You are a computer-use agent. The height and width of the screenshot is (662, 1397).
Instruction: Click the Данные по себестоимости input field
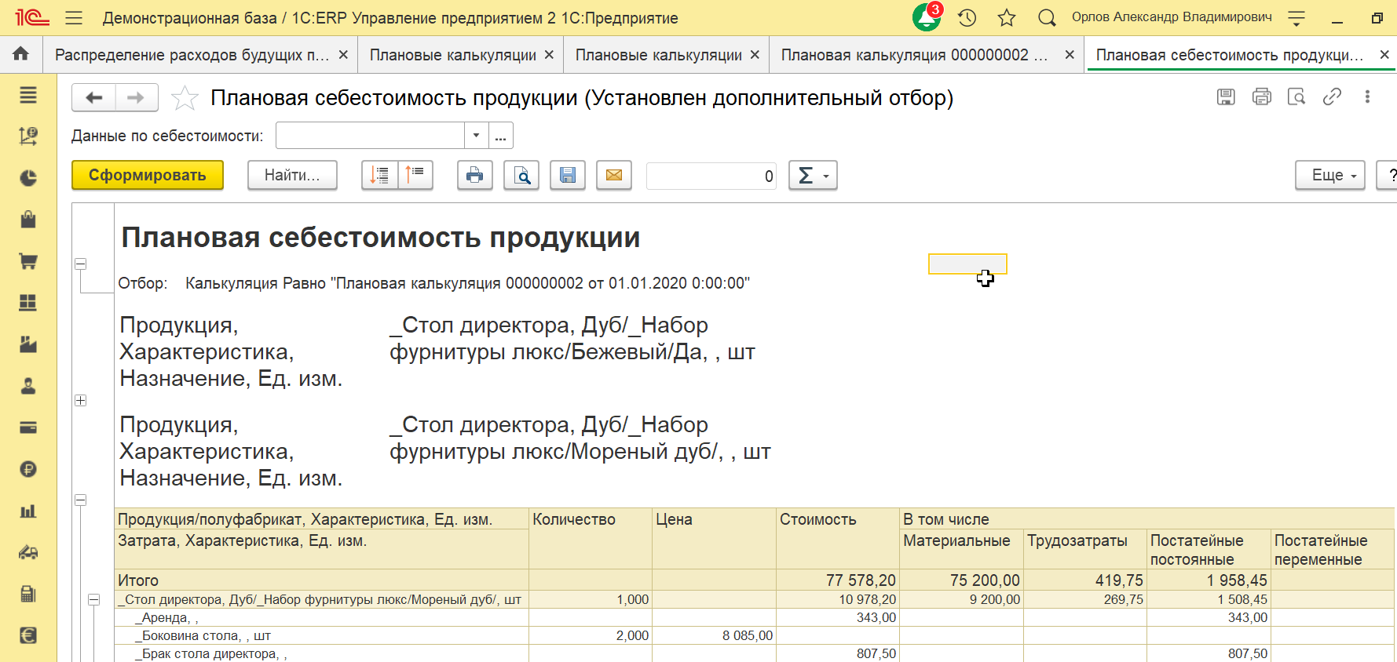(x=371, y=136)
